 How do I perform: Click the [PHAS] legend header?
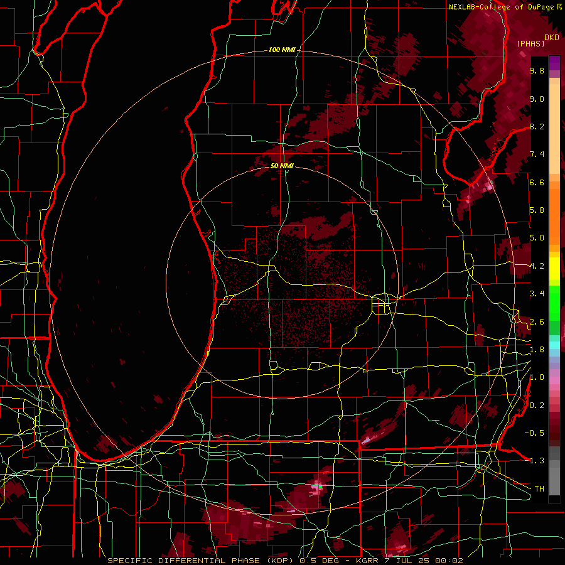(x=530, y=43)
